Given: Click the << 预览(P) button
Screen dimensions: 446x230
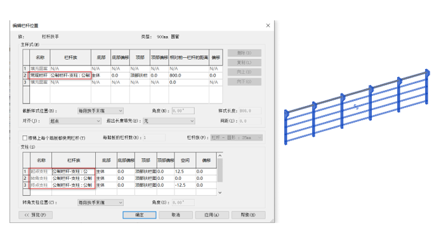Looking at the screenshot, I should 36,215.
